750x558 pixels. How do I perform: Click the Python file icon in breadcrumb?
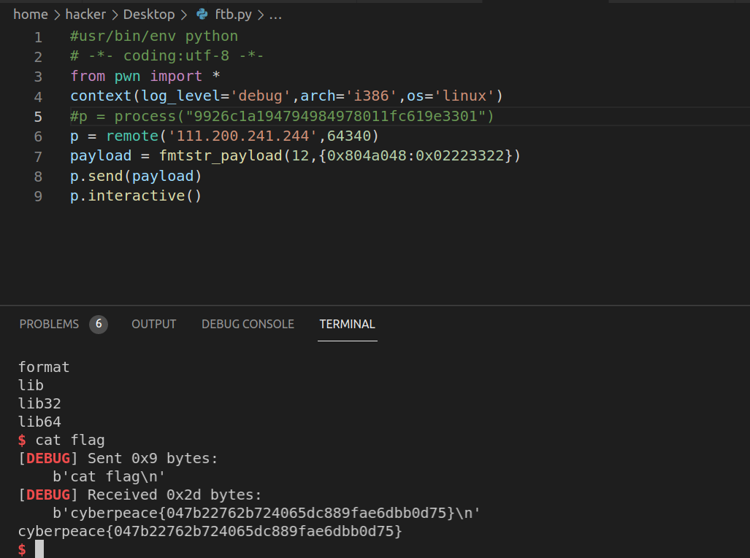[202, 15]
